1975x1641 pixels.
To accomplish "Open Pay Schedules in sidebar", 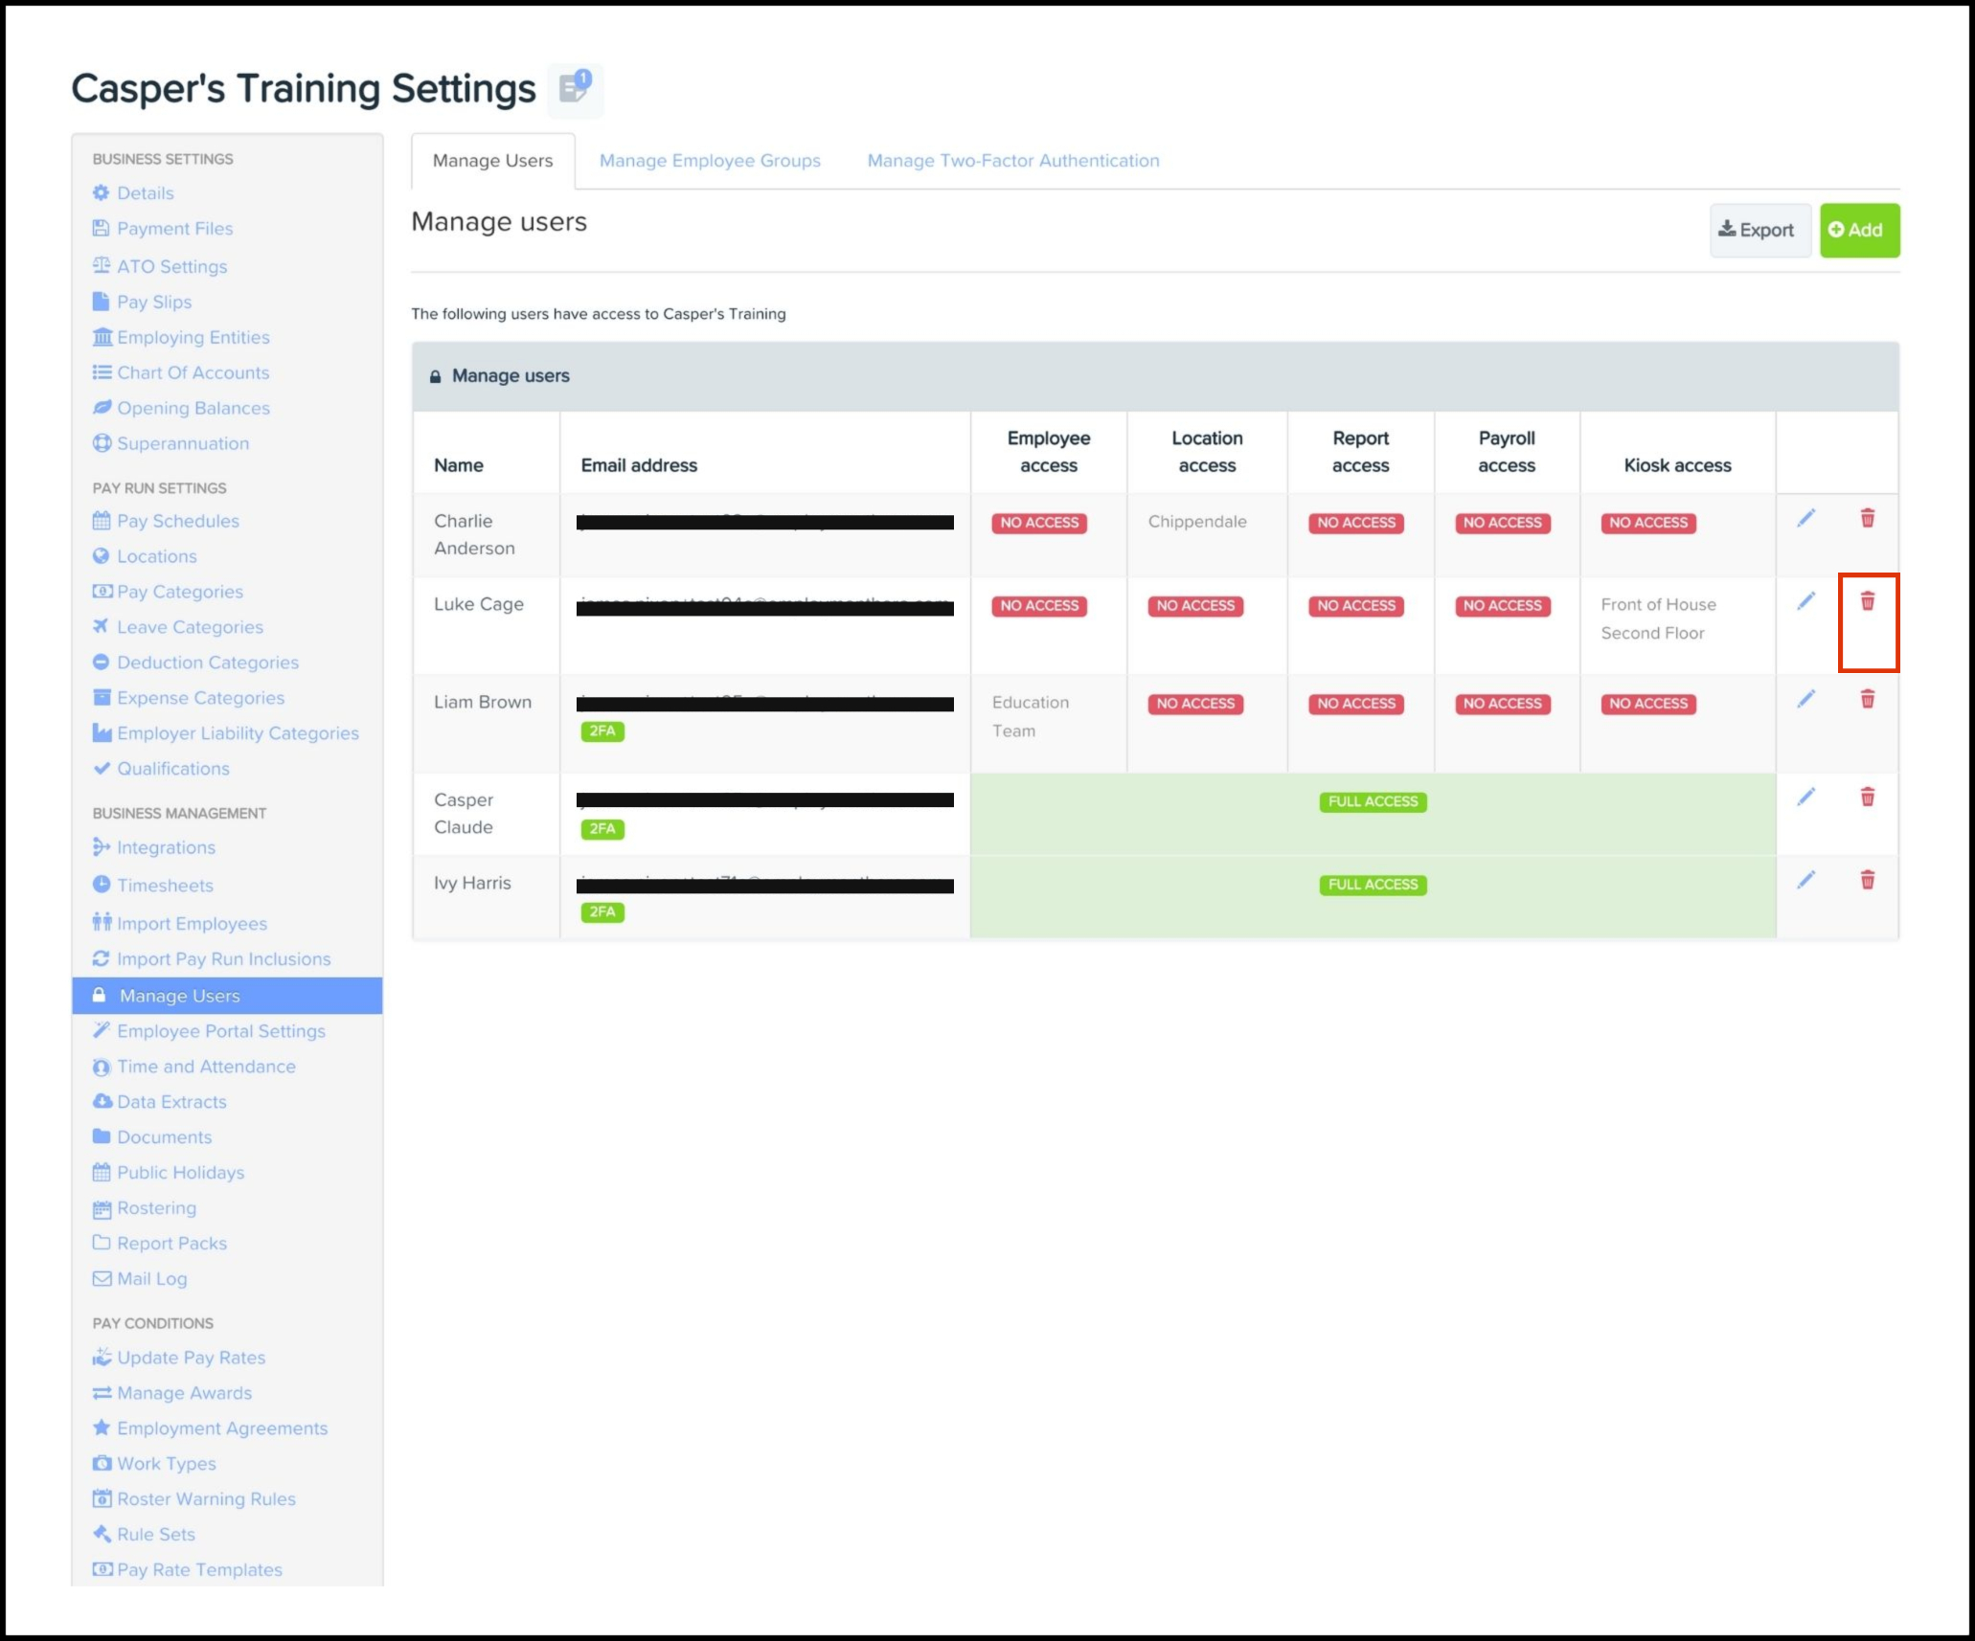I will coord(177,521).
